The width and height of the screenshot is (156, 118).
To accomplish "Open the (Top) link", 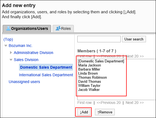I will pyautogui.click(x=8, y=39).
